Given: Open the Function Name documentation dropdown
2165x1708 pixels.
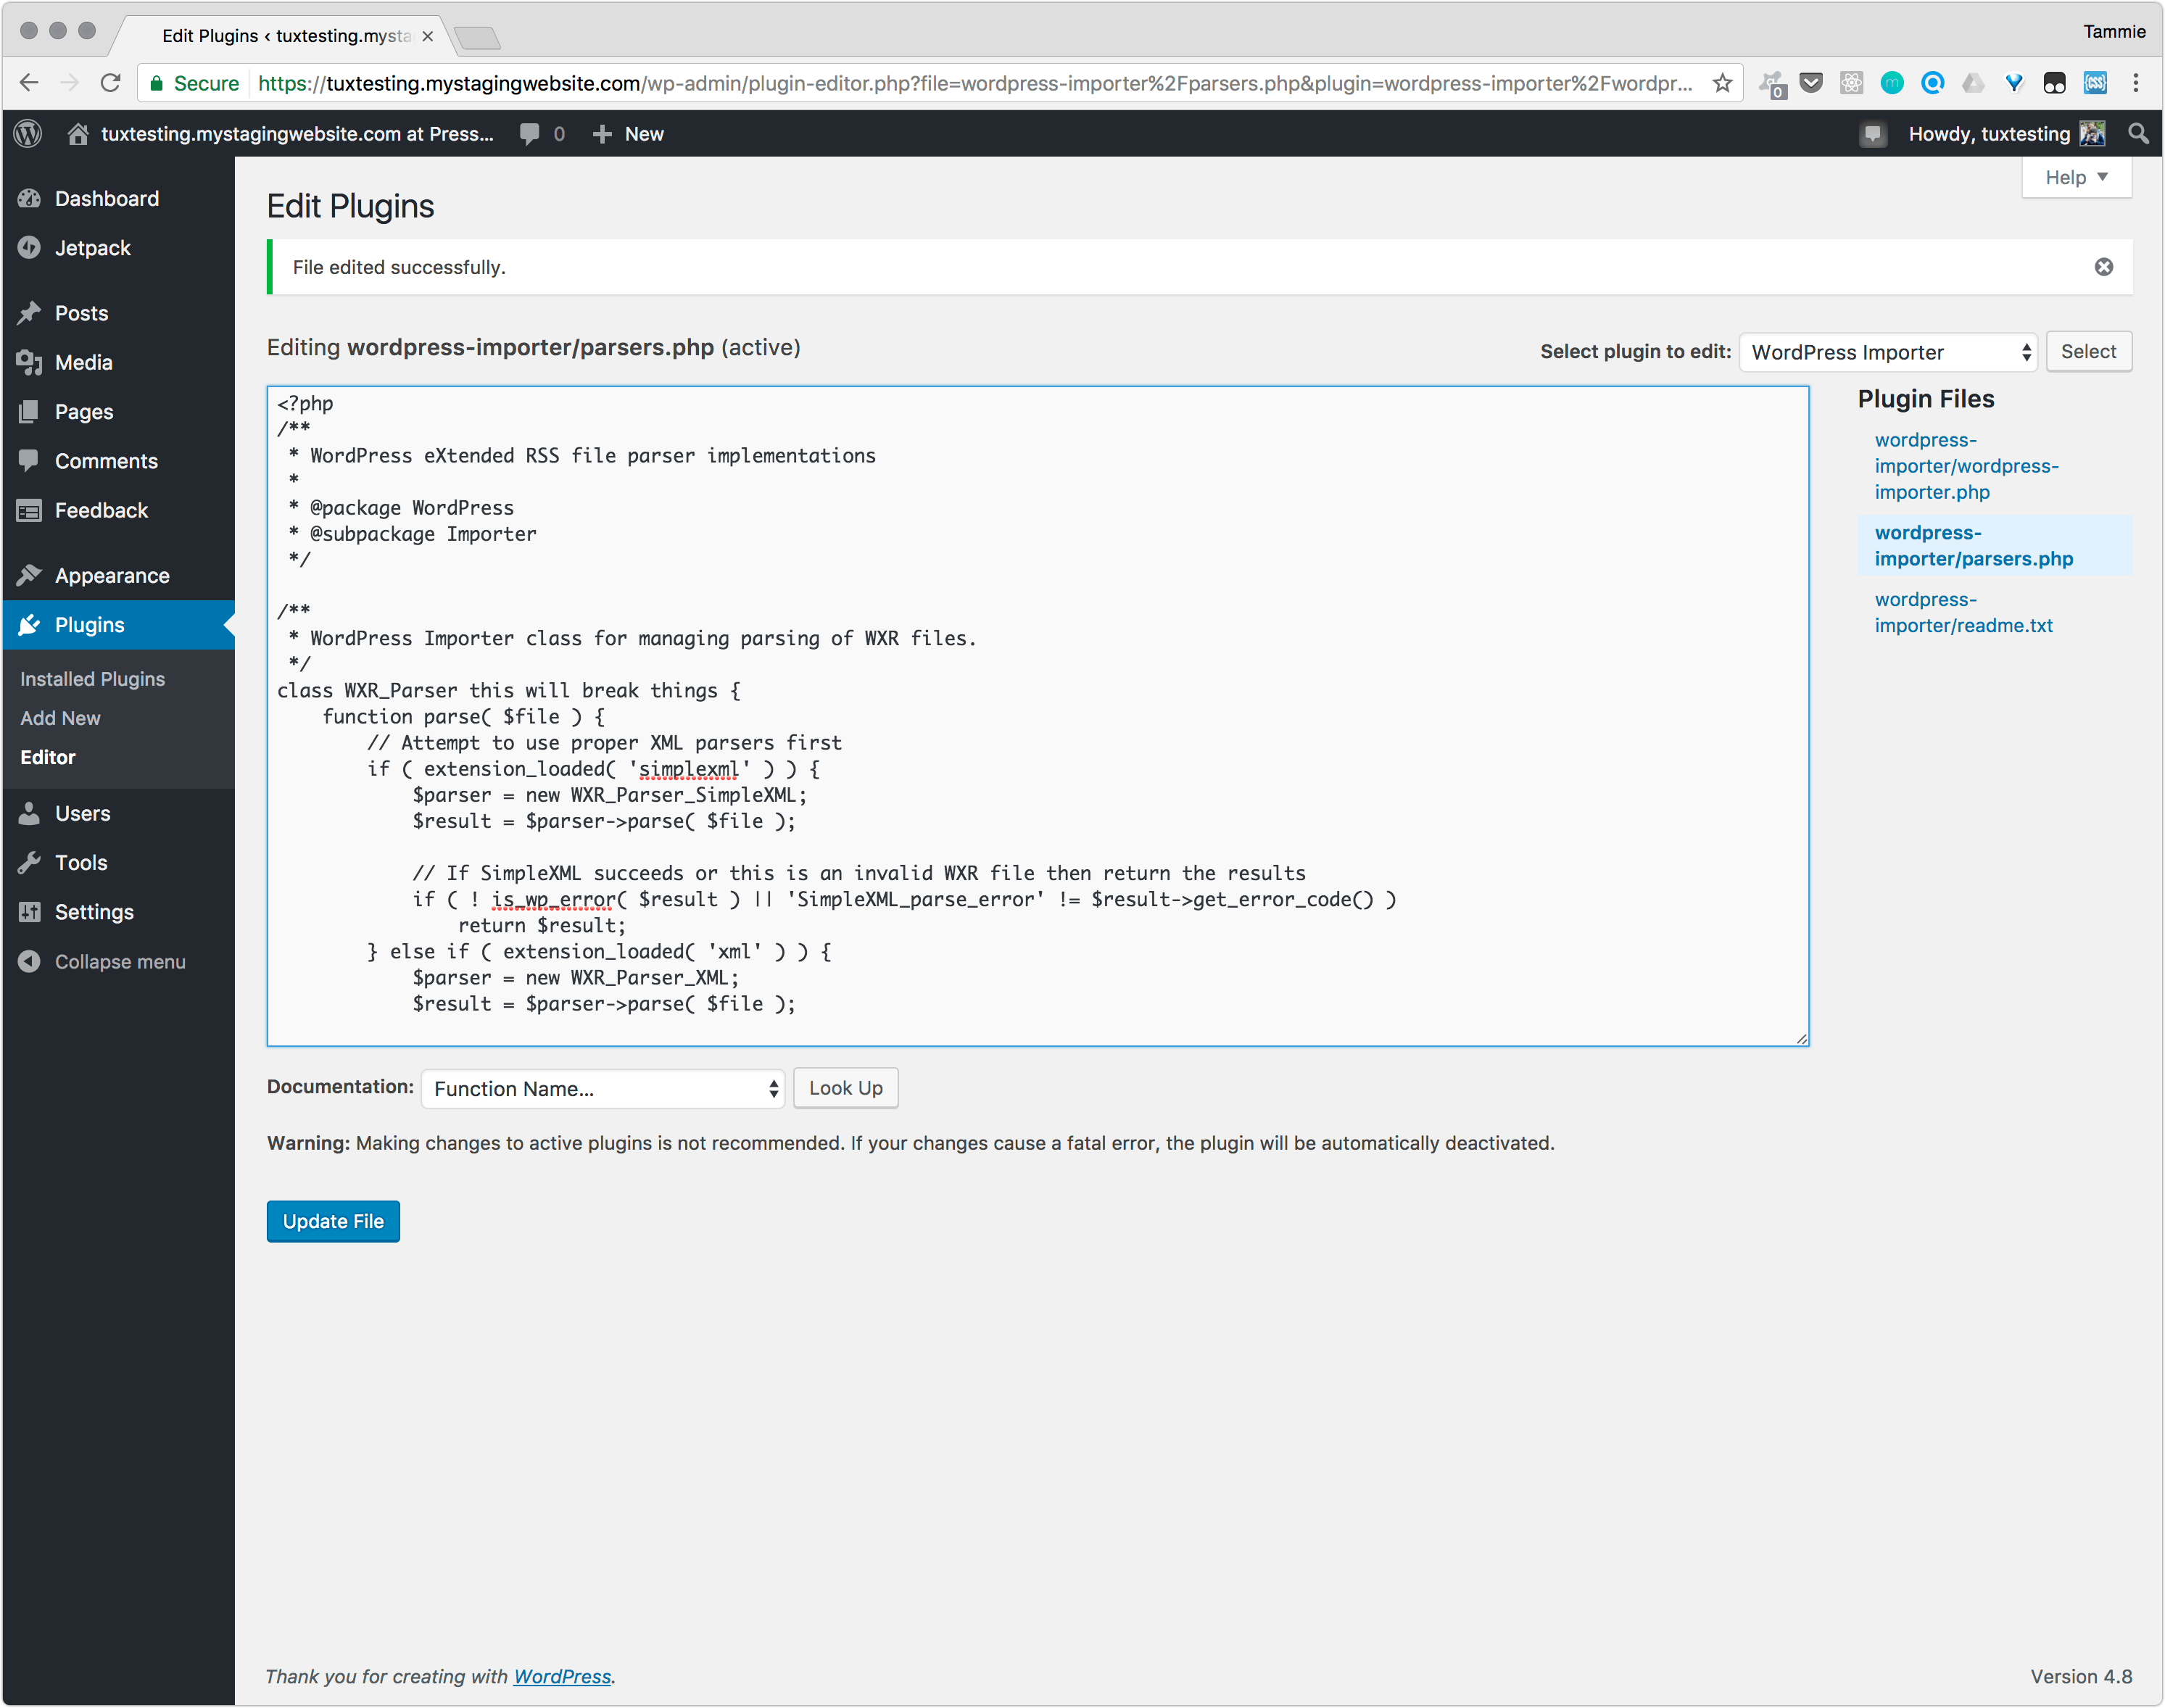Looking at the screenshot, I should point(602,1089).
